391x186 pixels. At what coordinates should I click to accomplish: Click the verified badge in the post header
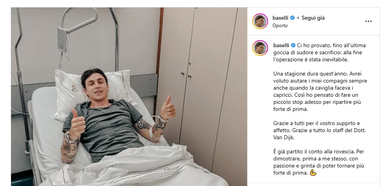(x=293, y=18)
